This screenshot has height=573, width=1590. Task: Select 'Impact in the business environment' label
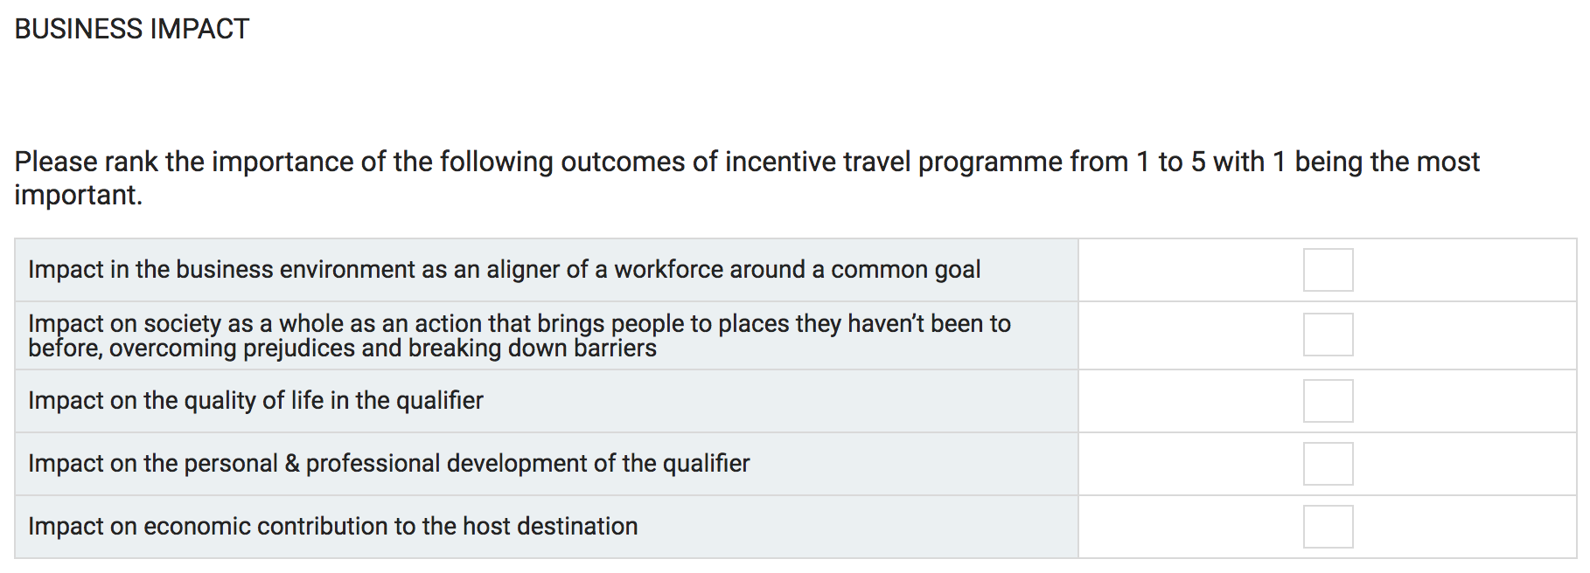[x=504, y=269]
